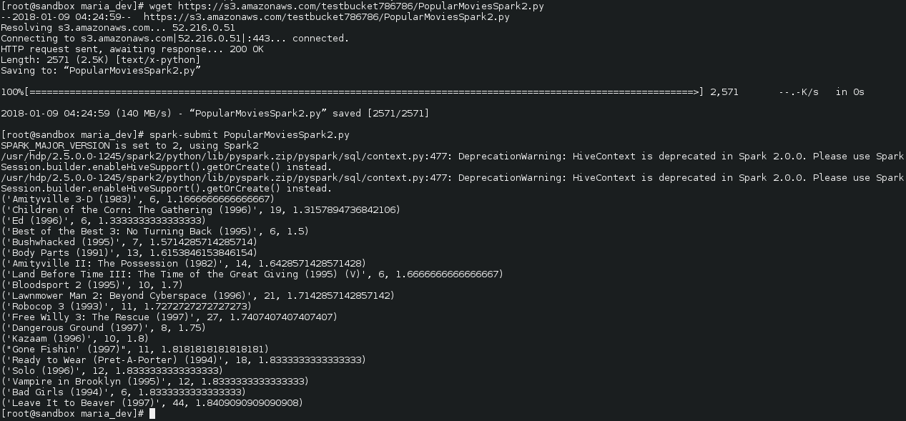Select the 'Lawnmower Man 2' output line
The width and height of the screenshot is (906, 421).
198,296
